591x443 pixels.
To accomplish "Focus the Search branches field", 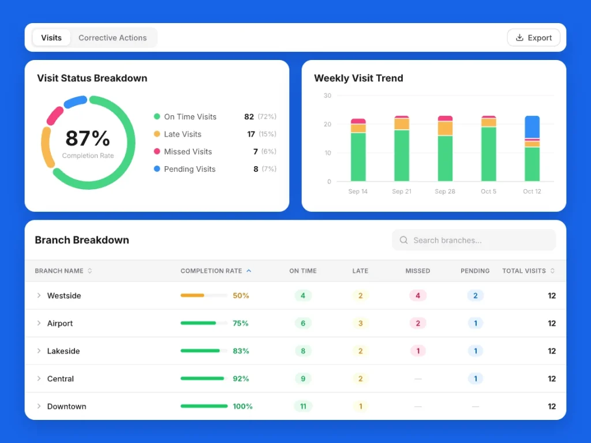I will pos(474,241).
